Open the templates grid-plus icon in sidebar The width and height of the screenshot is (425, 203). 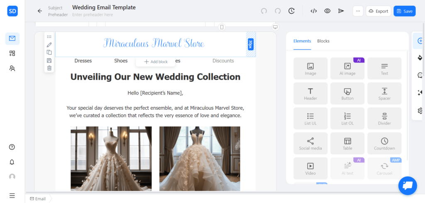coord(12,53)
